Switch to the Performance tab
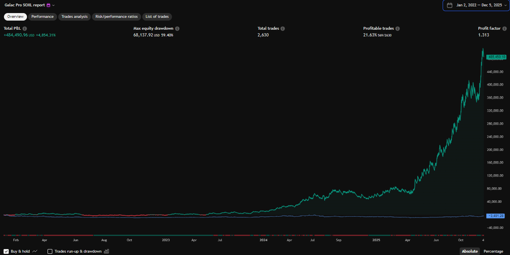Viewport: 510px width, 255px height. [42, 17]
